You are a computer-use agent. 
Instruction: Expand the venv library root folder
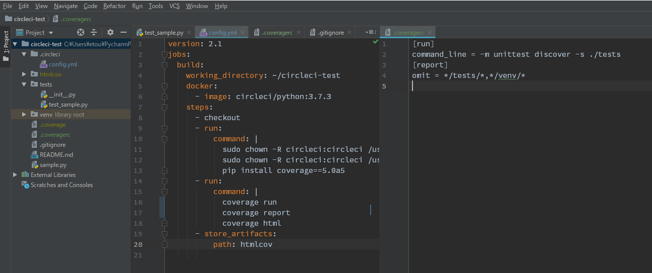[x=24, y=115]
